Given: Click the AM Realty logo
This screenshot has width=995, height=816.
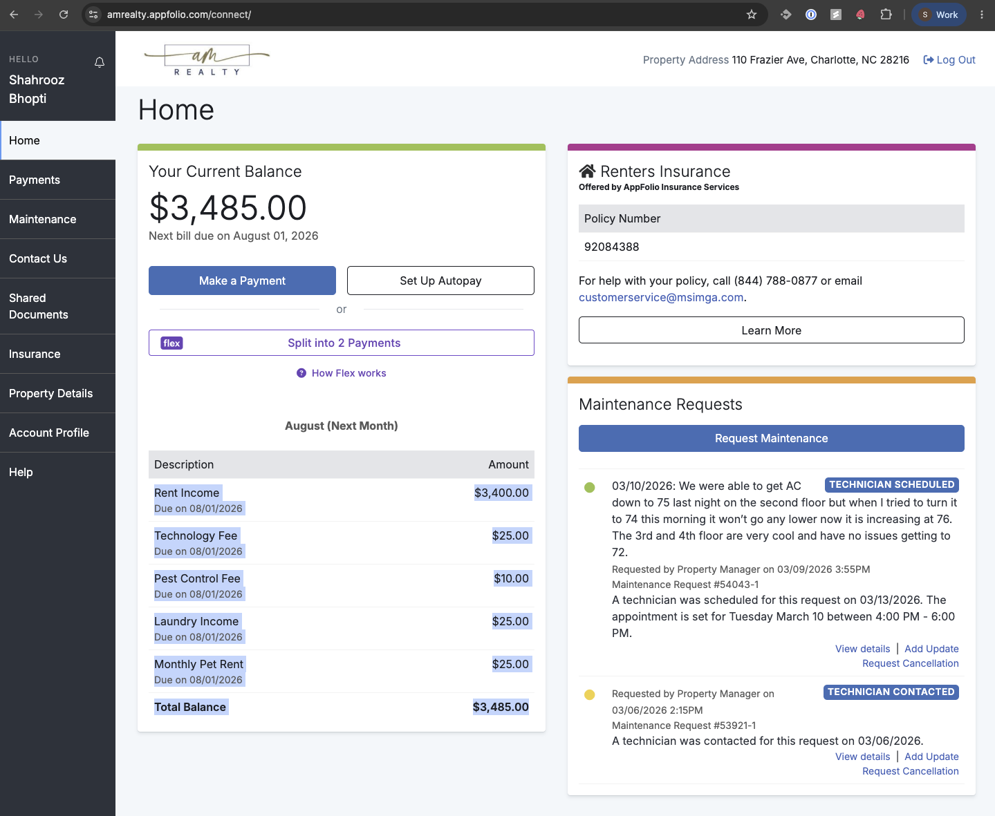Looking at the screenshot, I should click(207, 60).
